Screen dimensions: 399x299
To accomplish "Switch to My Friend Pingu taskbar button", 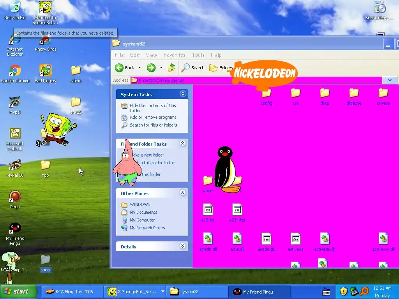I will [259, 292].
